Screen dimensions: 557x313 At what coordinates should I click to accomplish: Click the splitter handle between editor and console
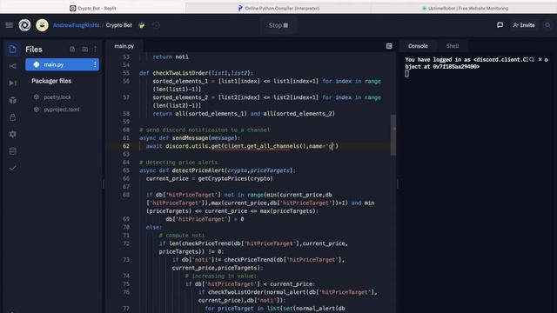click(x=397, y=183)
